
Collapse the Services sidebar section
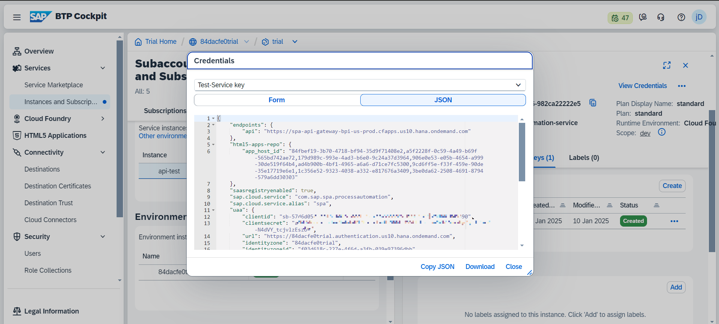103,68
